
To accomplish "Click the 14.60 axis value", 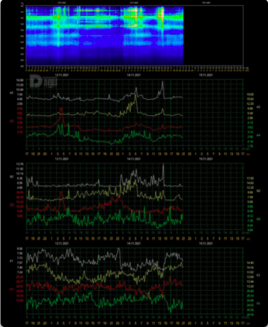I will pos(250,183).
